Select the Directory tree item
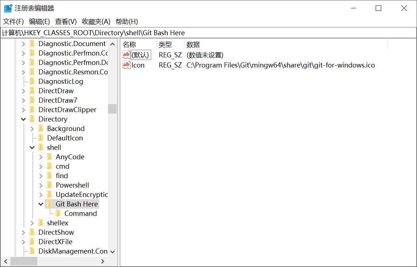Image resolution: width=417 pixels, height=267 pixels. point(53,119)
